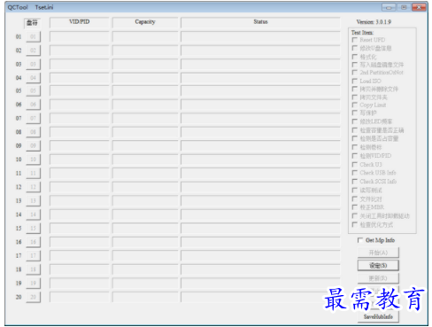The image size is (432, 327).
Task: Enable the 读写测试 test item
Action: [x=355, y=191]
